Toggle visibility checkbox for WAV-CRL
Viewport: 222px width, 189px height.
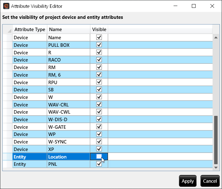(99, 104)
